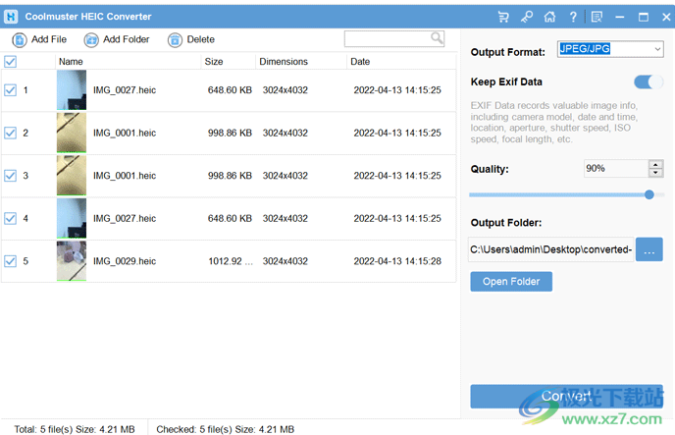This screenshot has width=675, height=435.
Task: Click the 90% quality value field
Action: pyautogui.click(x=616, y=168)
